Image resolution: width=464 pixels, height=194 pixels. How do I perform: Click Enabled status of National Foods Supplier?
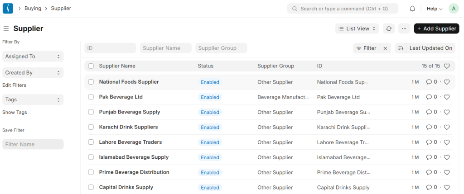click(x=210, y=82)
